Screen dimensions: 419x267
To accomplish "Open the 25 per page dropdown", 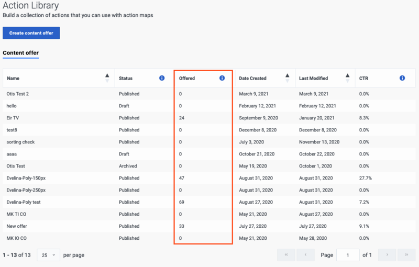I will coord(48,255).
